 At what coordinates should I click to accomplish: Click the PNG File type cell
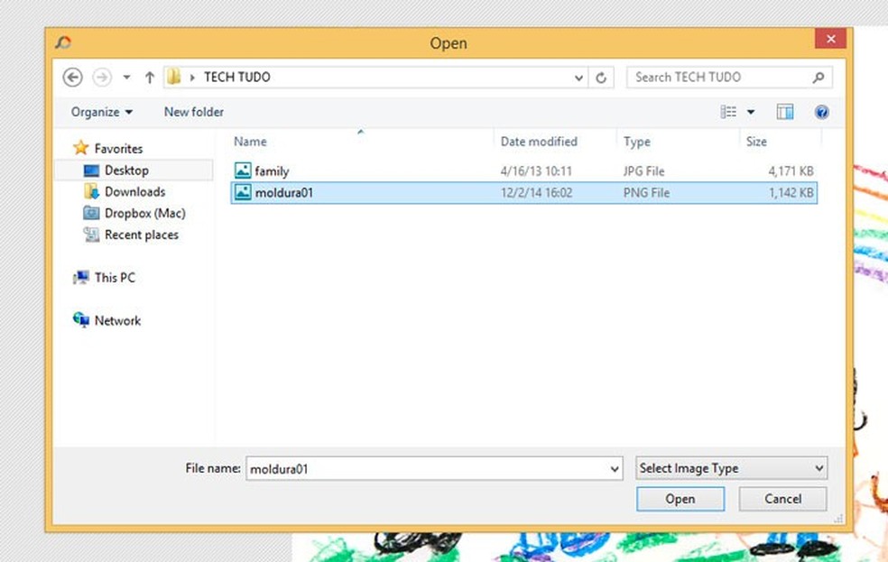point(646,193)
